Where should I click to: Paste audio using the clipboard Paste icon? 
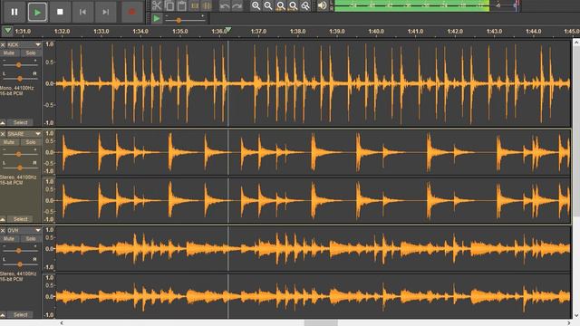click(181, 5)
